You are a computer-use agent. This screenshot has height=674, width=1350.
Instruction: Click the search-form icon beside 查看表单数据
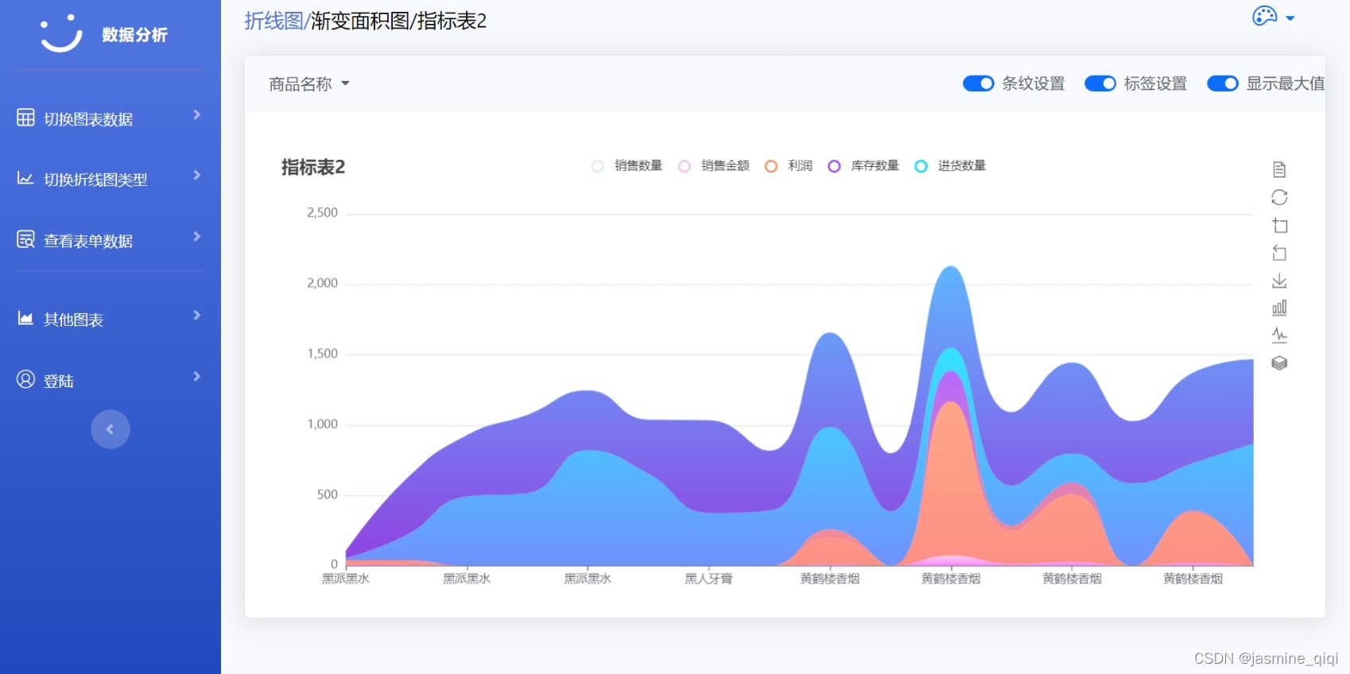25,239
